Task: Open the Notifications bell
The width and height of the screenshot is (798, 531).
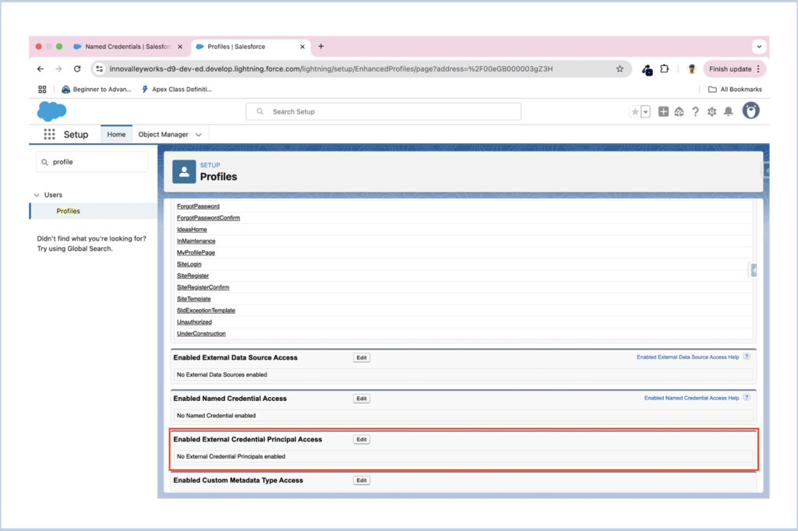Action: tap(729, 111)
